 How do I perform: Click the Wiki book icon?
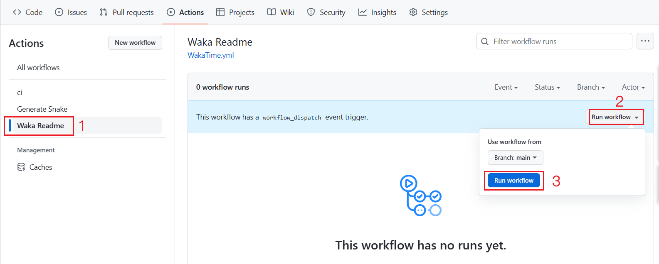271,12
